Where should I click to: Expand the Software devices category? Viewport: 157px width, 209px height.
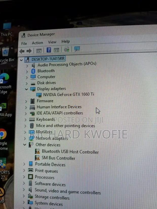(x=24, y=183)
